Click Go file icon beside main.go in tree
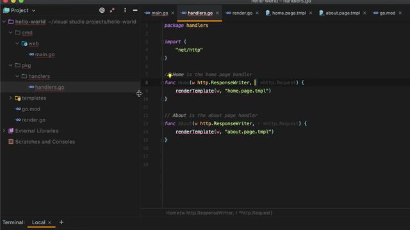410x230 pixels. 31,54
